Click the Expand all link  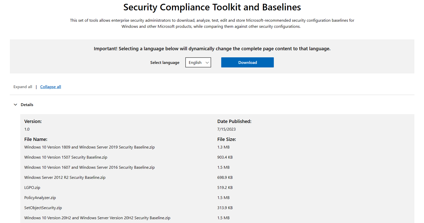(23, 87)
